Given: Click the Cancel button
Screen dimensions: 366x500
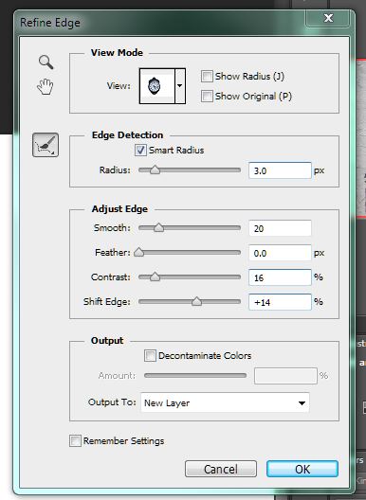Looking at the screenshot, I should 221,469.
